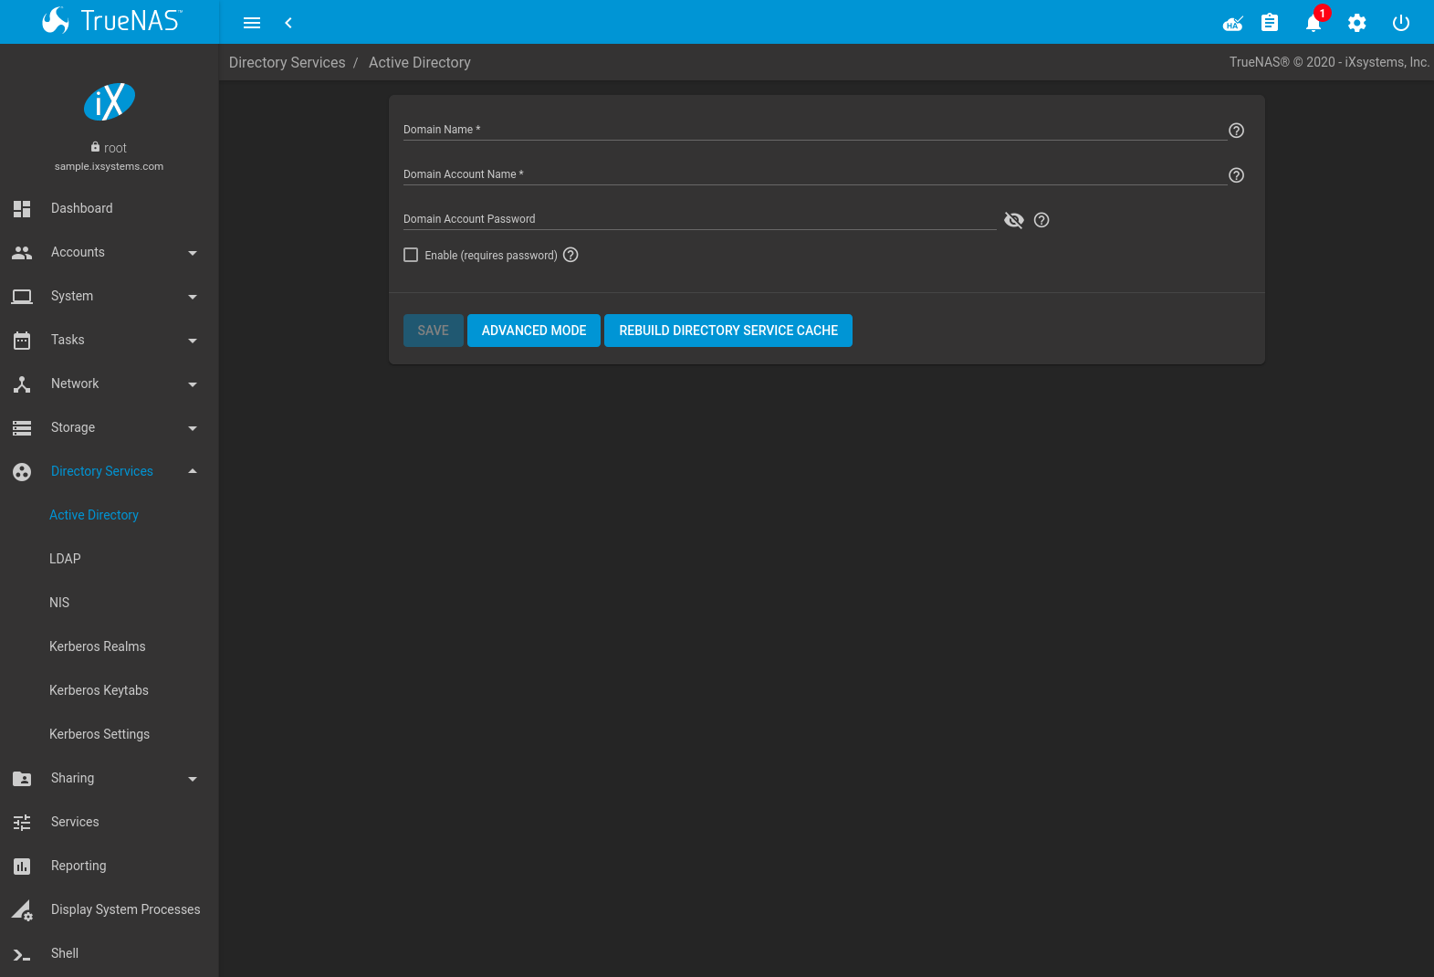Open Shell page label

coord(65,953)
